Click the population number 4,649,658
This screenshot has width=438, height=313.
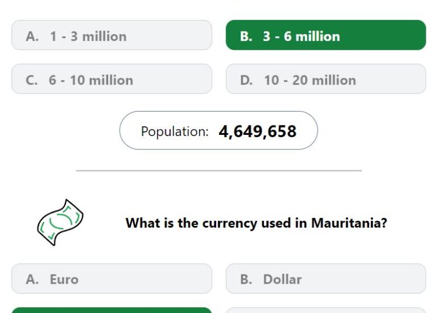[x=258, y=131]
